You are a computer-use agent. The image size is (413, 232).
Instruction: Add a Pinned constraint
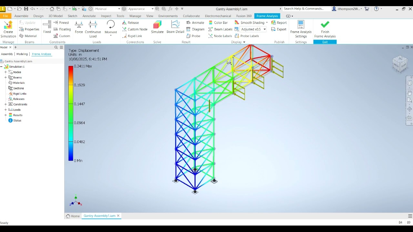[x=61, y=23]
